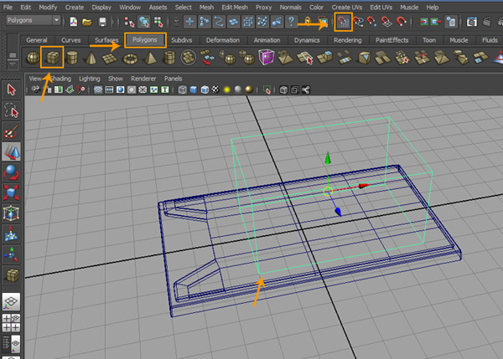This screenshot has width=503, height=359.
Task: Create a polygon sphere from the shelf
Action: [33, 58]
